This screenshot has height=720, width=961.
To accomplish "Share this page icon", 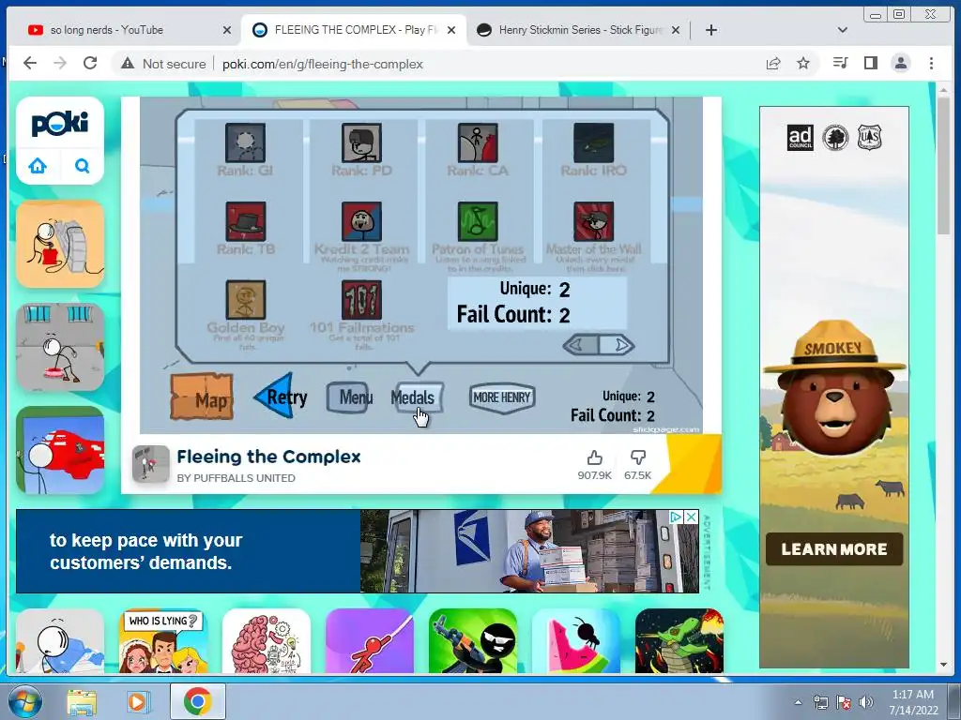I will (x=773, y=63).
